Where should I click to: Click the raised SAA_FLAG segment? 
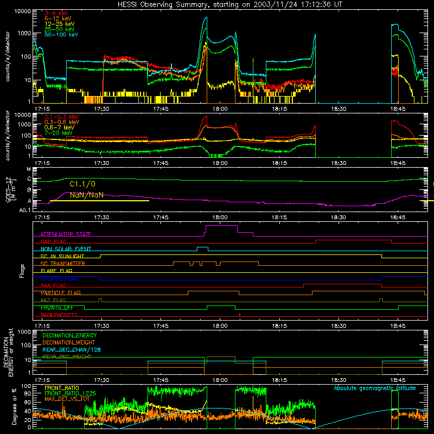point(342,284)
